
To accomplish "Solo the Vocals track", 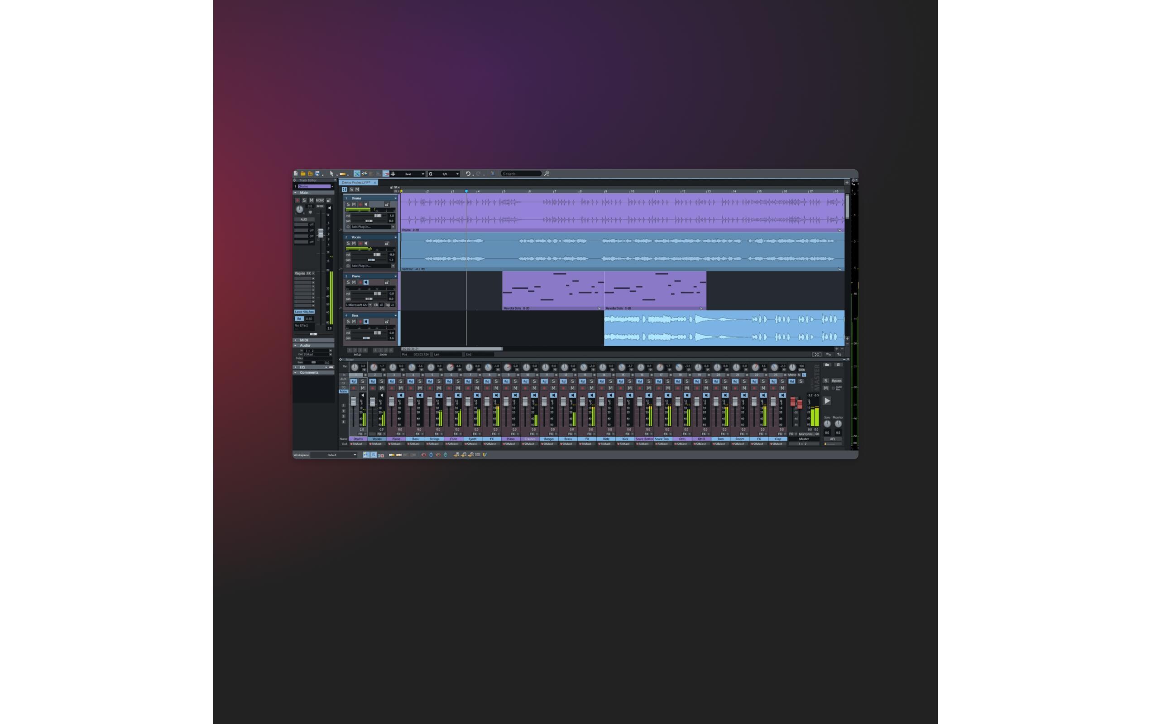I will pyautogui.click(x=348, y=243).
